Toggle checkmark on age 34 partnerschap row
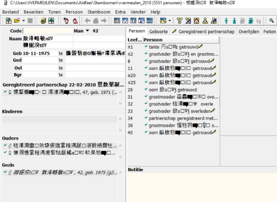The image size is (277, 202). 146,118
